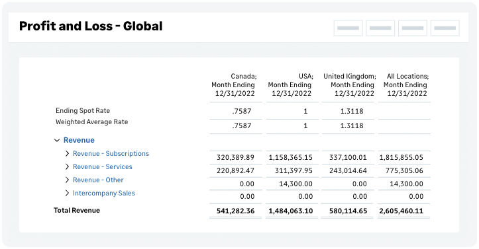Expand the Revenue - Services row
Viewport: 479px width, 249px height.
(67, 167)
